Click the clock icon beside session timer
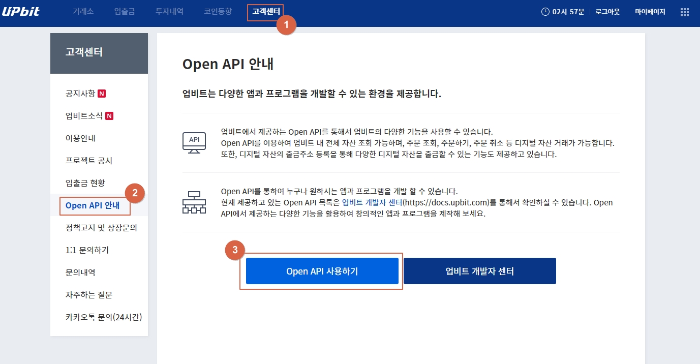Screen dimensions: 700x364 pyautogui.click(x=545, y=12)
